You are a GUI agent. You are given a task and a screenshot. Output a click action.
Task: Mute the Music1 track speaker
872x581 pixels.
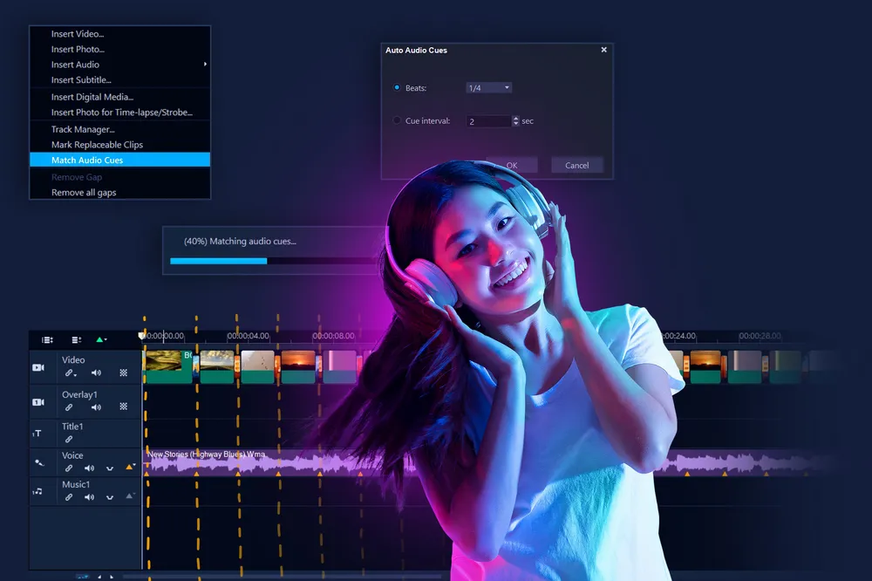pyautogui.click(x=89, y=497)
